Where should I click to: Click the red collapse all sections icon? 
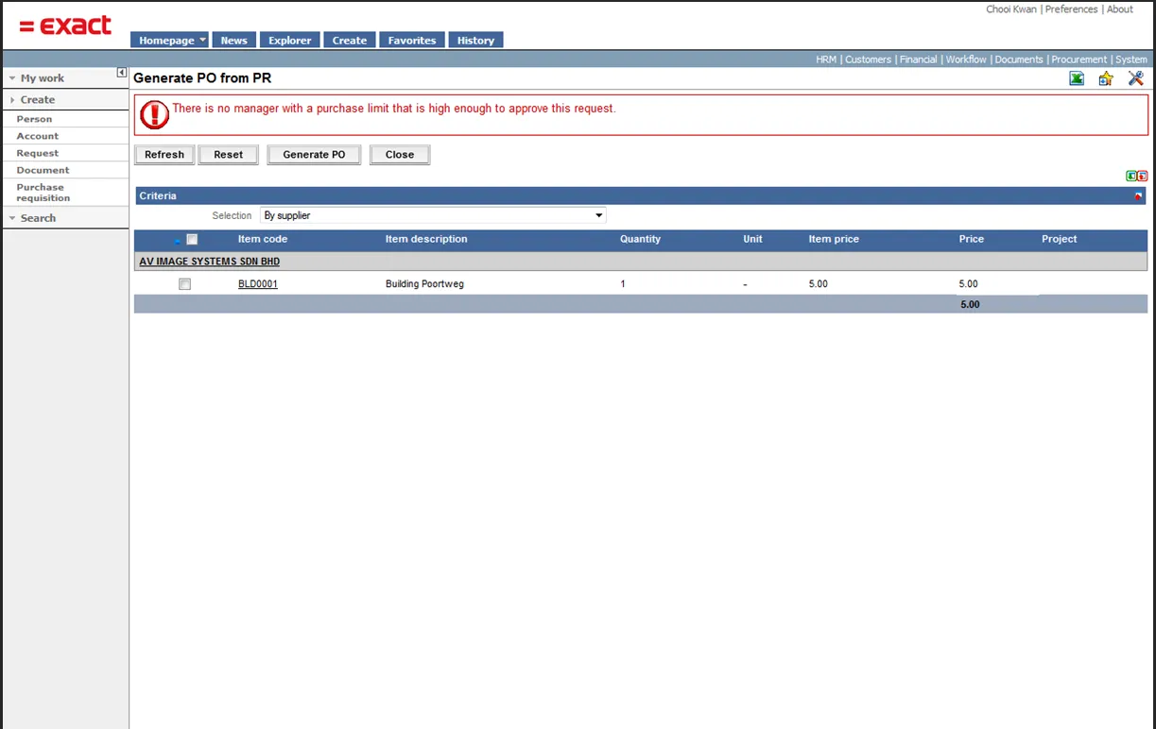click(1143, 176)
